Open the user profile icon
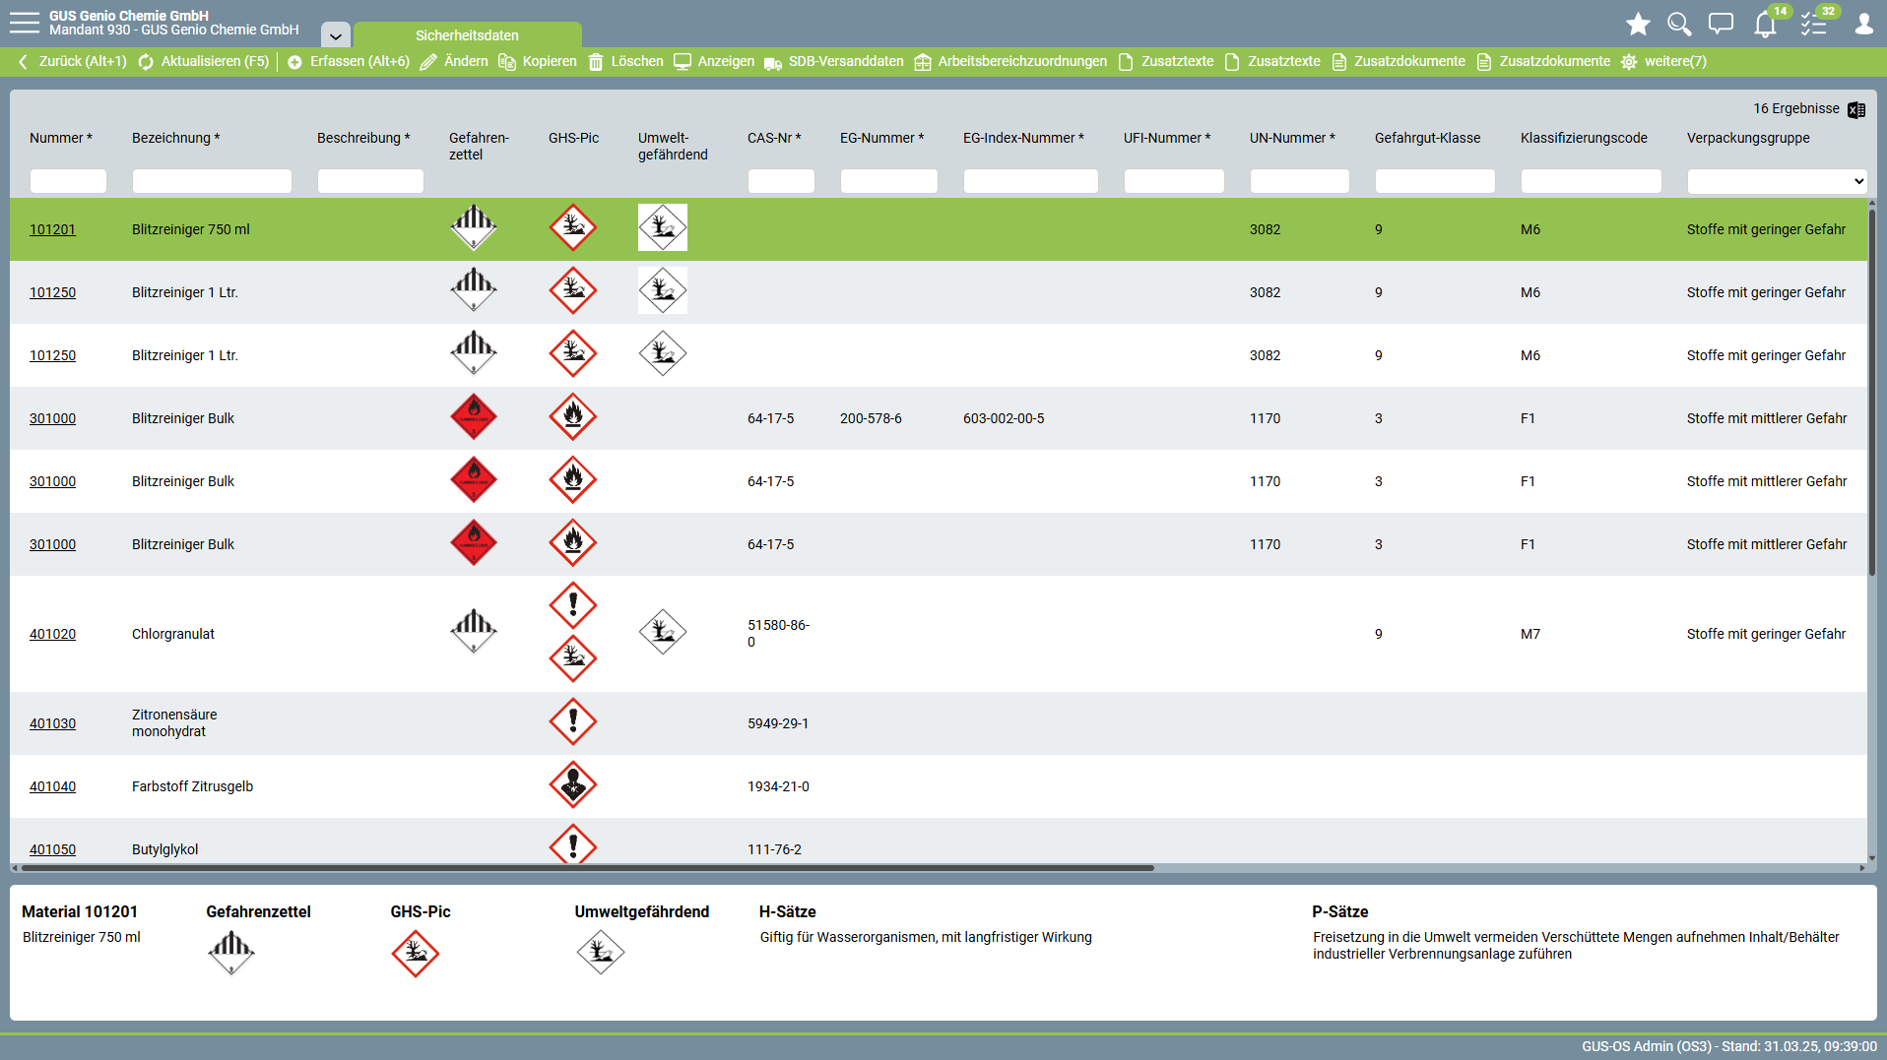 click(x=1863, y=24)
